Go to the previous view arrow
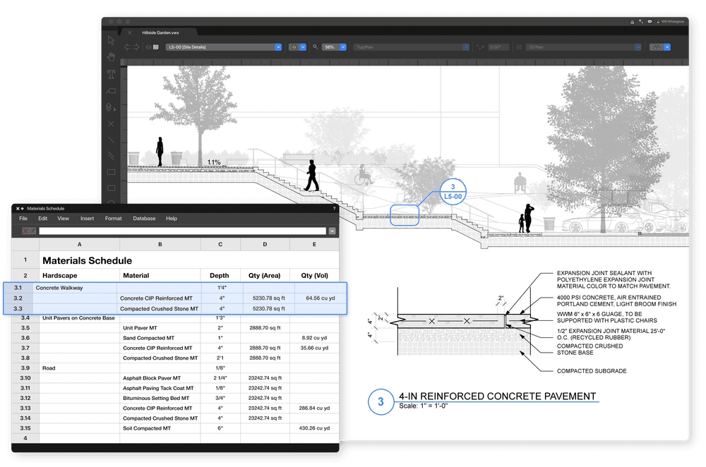The width and height of the screenshot is (706, 467). pyautogui.click(x=128, y=47)
